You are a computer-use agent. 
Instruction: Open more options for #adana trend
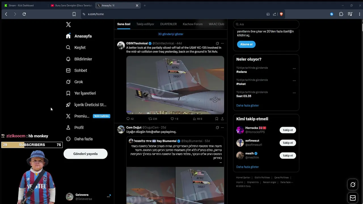click(x=294, y=69)
